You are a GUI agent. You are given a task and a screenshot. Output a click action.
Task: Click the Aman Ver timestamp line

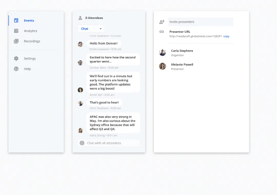coord(102,95)
